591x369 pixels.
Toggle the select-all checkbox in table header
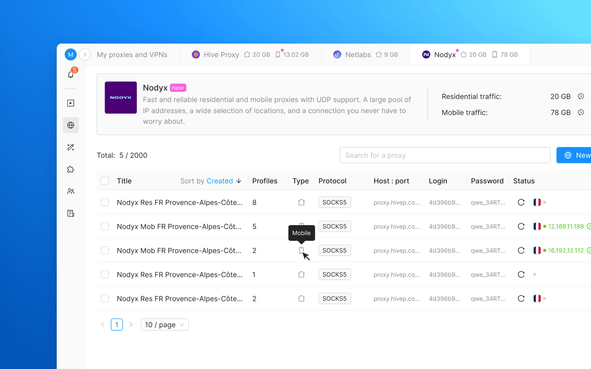105,181
